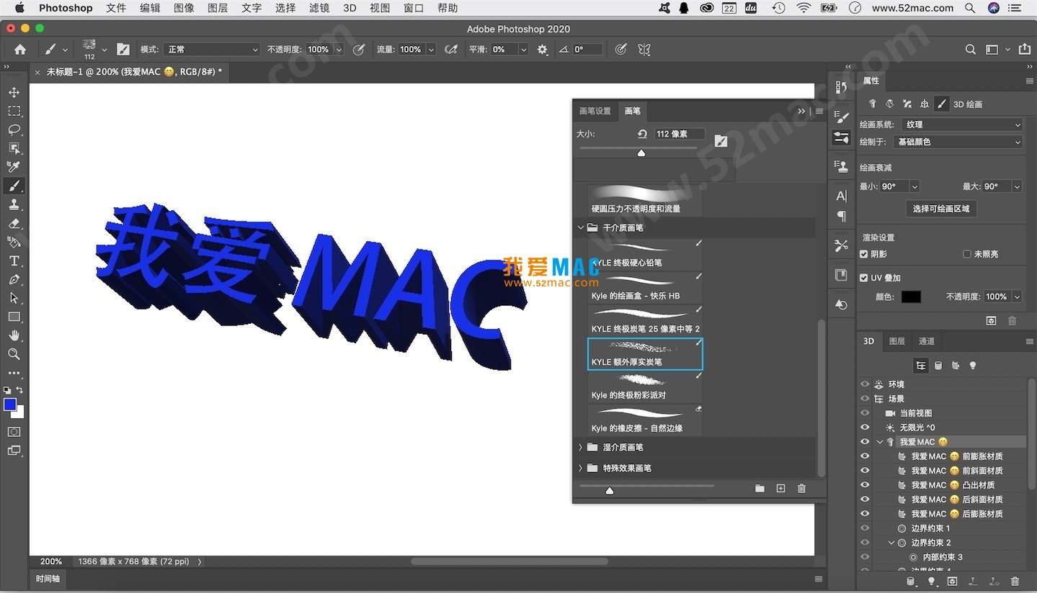Click the search icon in options bar
1037x593 pixels.
click(971, 50)
